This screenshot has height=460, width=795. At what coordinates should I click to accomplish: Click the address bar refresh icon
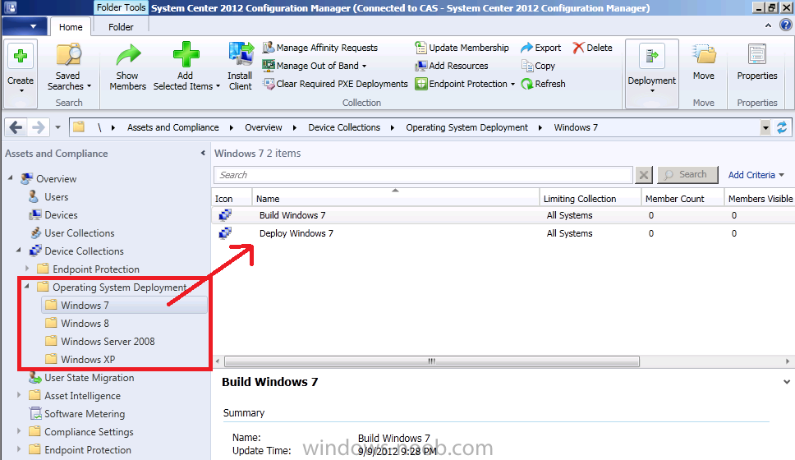[x=782, y=127]
